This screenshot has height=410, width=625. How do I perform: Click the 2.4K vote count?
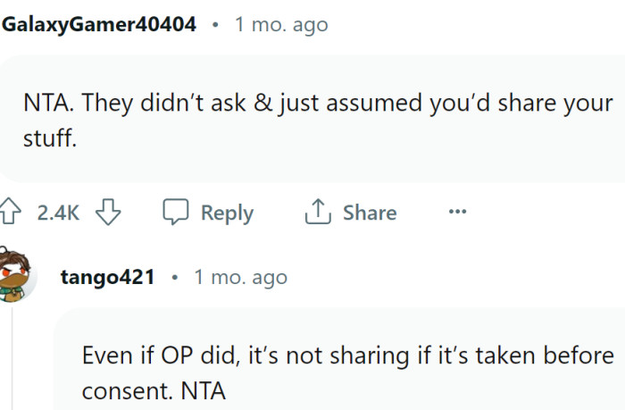click(59, 213)
